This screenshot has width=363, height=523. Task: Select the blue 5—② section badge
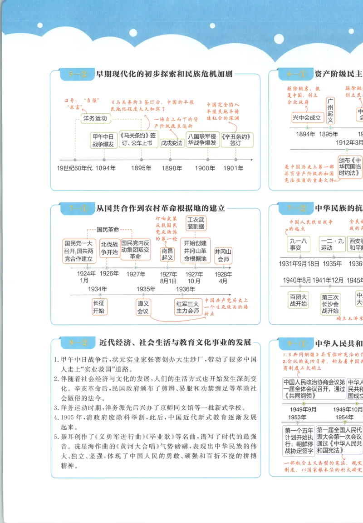click(78, 74)
